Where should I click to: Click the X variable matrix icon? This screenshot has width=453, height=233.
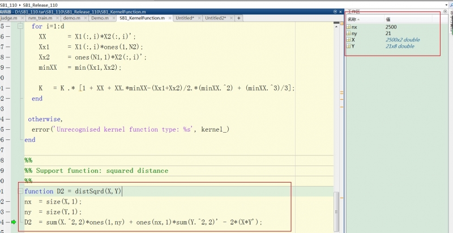[348, 40]
